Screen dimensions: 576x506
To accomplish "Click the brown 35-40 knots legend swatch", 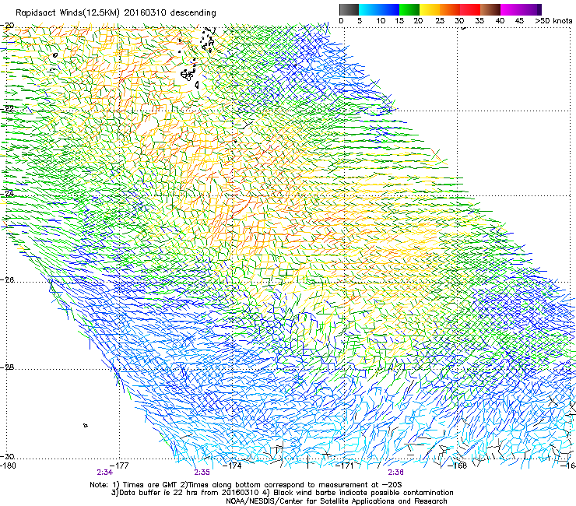I will coord(490,9).
